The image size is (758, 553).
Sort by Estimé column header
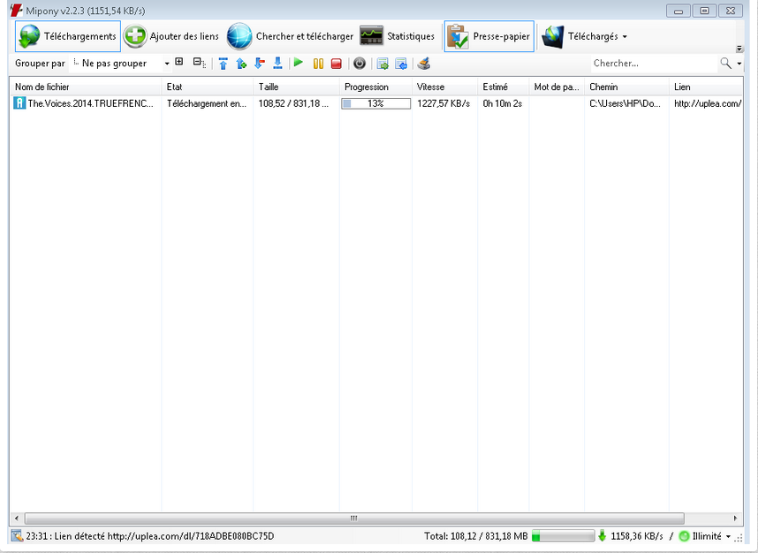click(x=504, y=87)
